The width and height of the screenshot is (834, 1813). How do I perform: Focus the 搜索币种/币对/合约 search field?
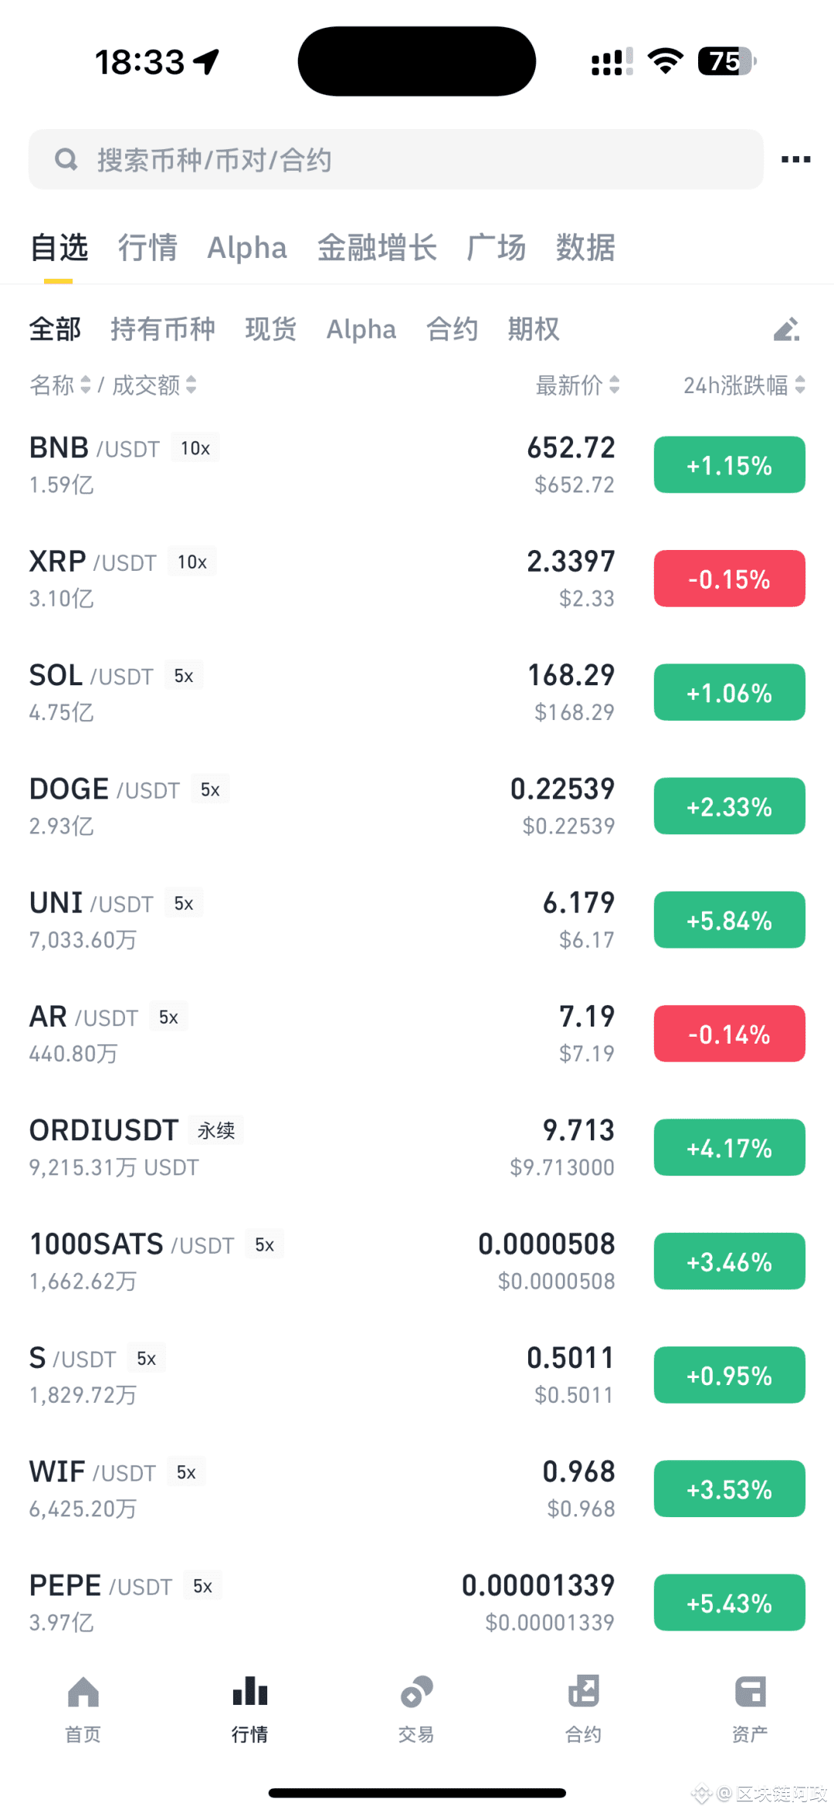tap(396, 159)
